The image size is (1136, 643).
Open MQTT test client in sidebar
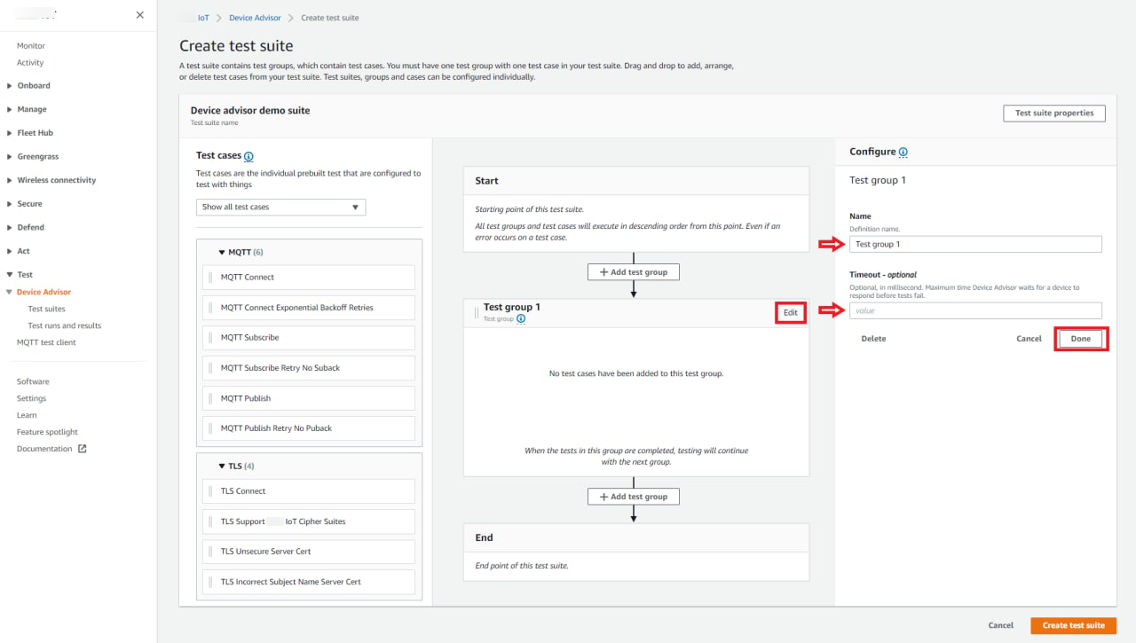point(46,342)
